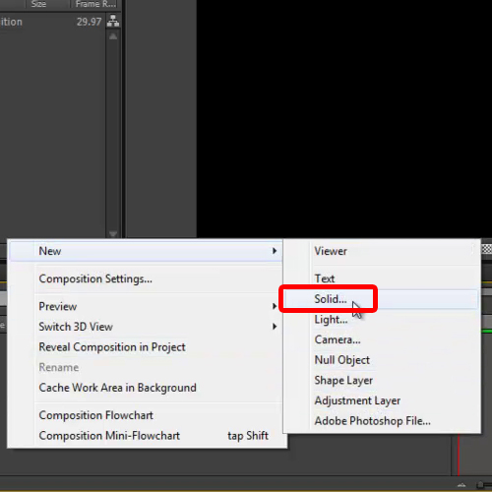The width and height of the screenshot is (492, 492).
Task: Click the transparency grid checkerboard icon
Action: pos(487,249)
